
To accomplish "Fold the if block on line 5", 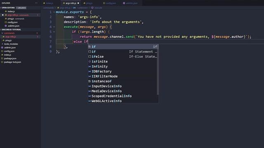I will pyautogui.click(x=54, y=32).
